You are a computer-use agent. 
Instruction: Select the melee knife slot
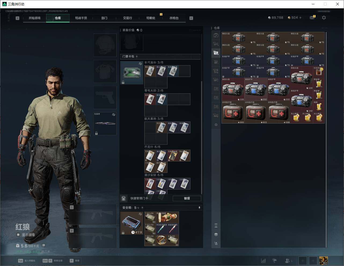click(105, 124)
